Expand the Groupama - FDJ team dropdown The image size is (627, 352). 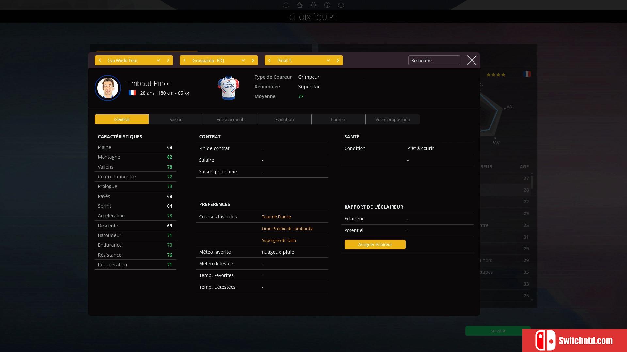[243, 60]
